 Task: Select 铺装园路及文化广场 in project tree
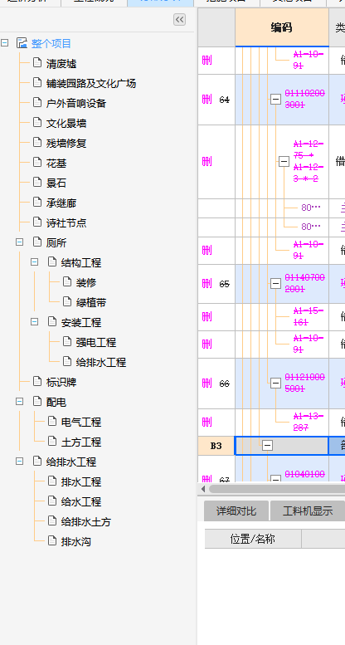(x=91, y=84)
